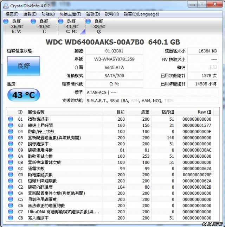Switch to the 40 °C T: disk tab
The image size is (225, 227).
click(x=44, y=26)
